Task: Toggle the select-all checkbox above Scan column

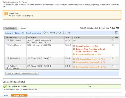Action: point(116,32)
